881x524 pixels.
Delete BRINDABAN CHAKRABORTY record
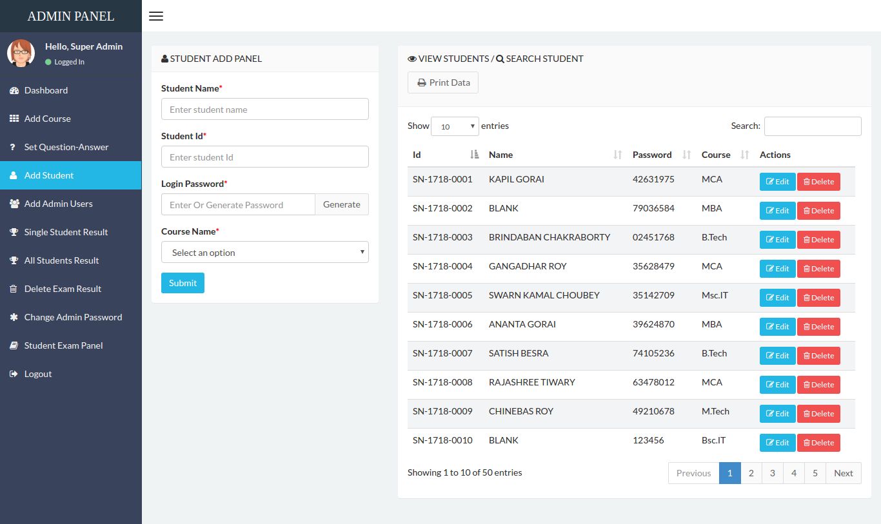(818, 240)
